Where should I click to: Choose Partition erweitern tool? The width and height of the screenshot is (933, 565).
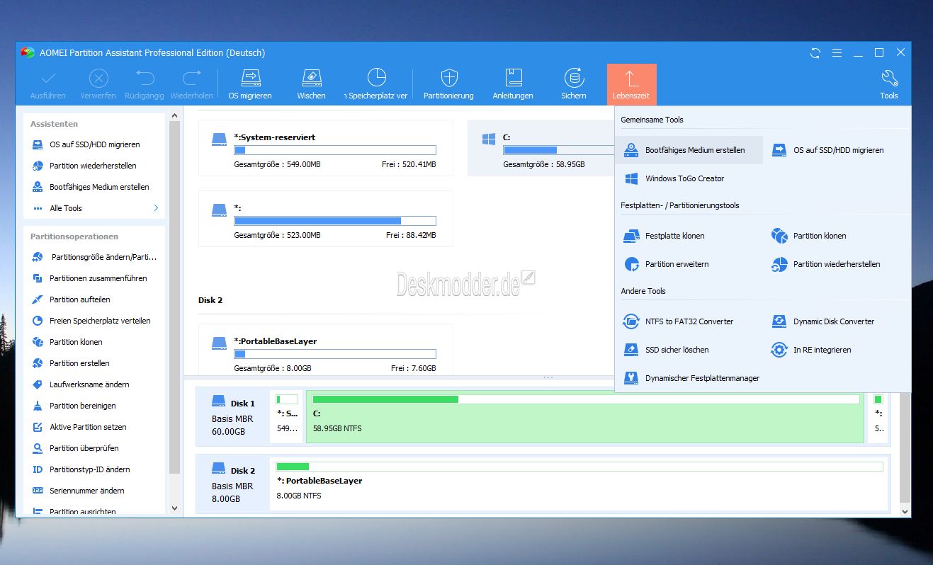coord(667,264)
